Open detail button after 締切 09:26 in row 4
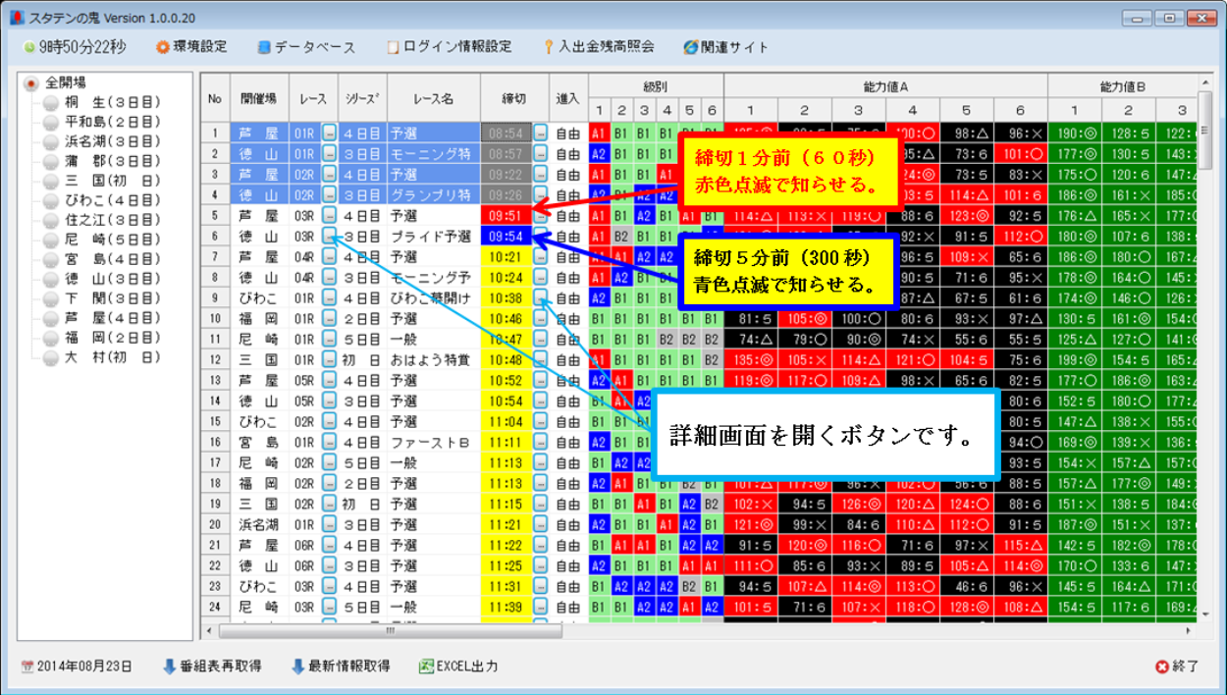The height and width of the screenshot is (695, 1227). [x=541, y=194]
